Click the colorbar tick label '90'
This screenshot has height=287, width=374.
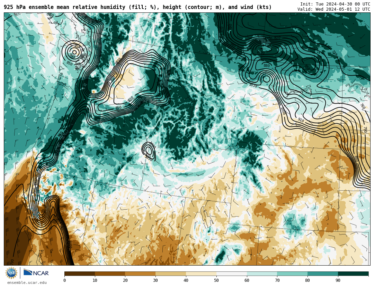pos(338,280)
